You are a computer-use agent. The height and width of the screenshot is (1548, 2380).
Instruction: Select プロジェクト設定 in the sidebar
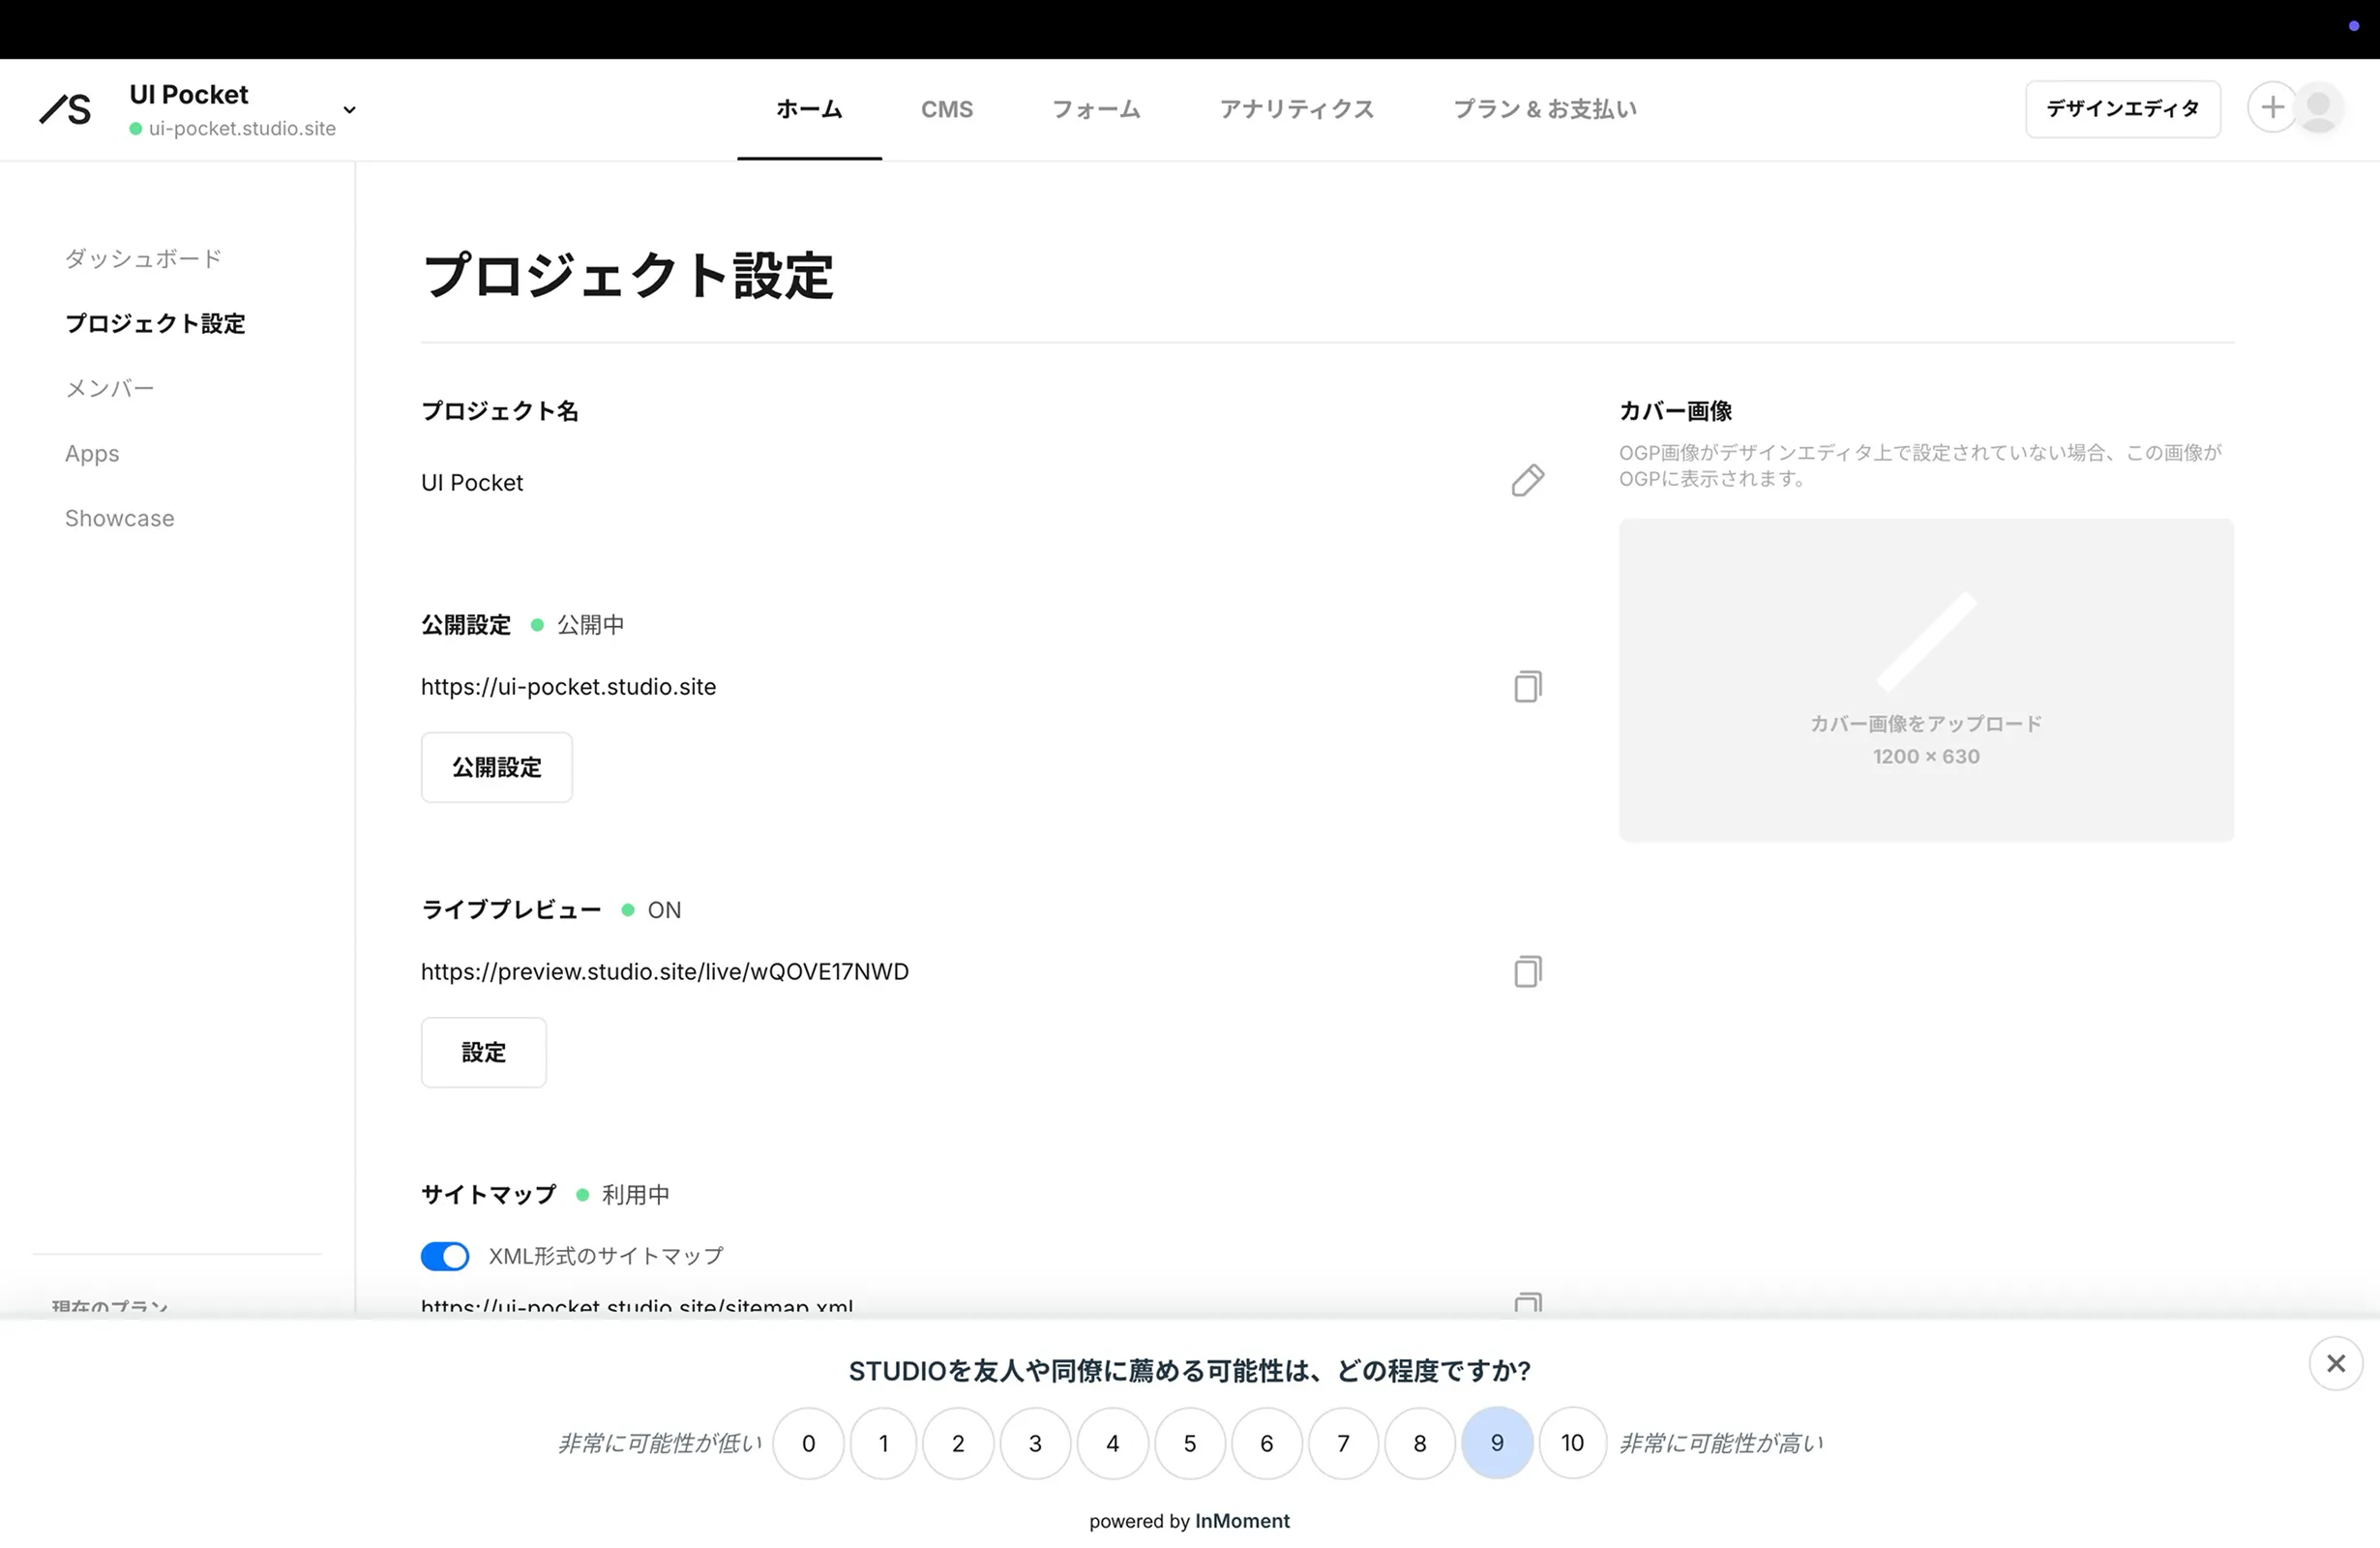tap(155, 323)
